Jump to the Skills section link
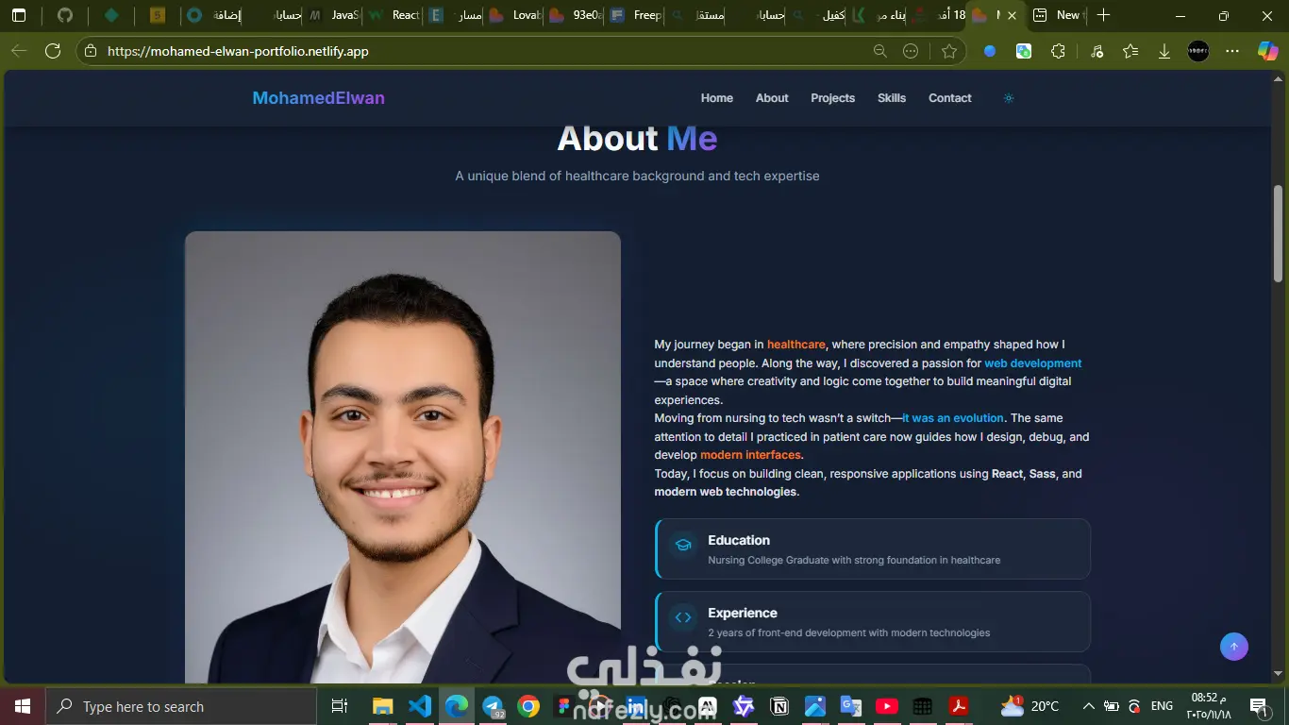The width and height of the screenshot is (1289, 725). pos(892,98)
